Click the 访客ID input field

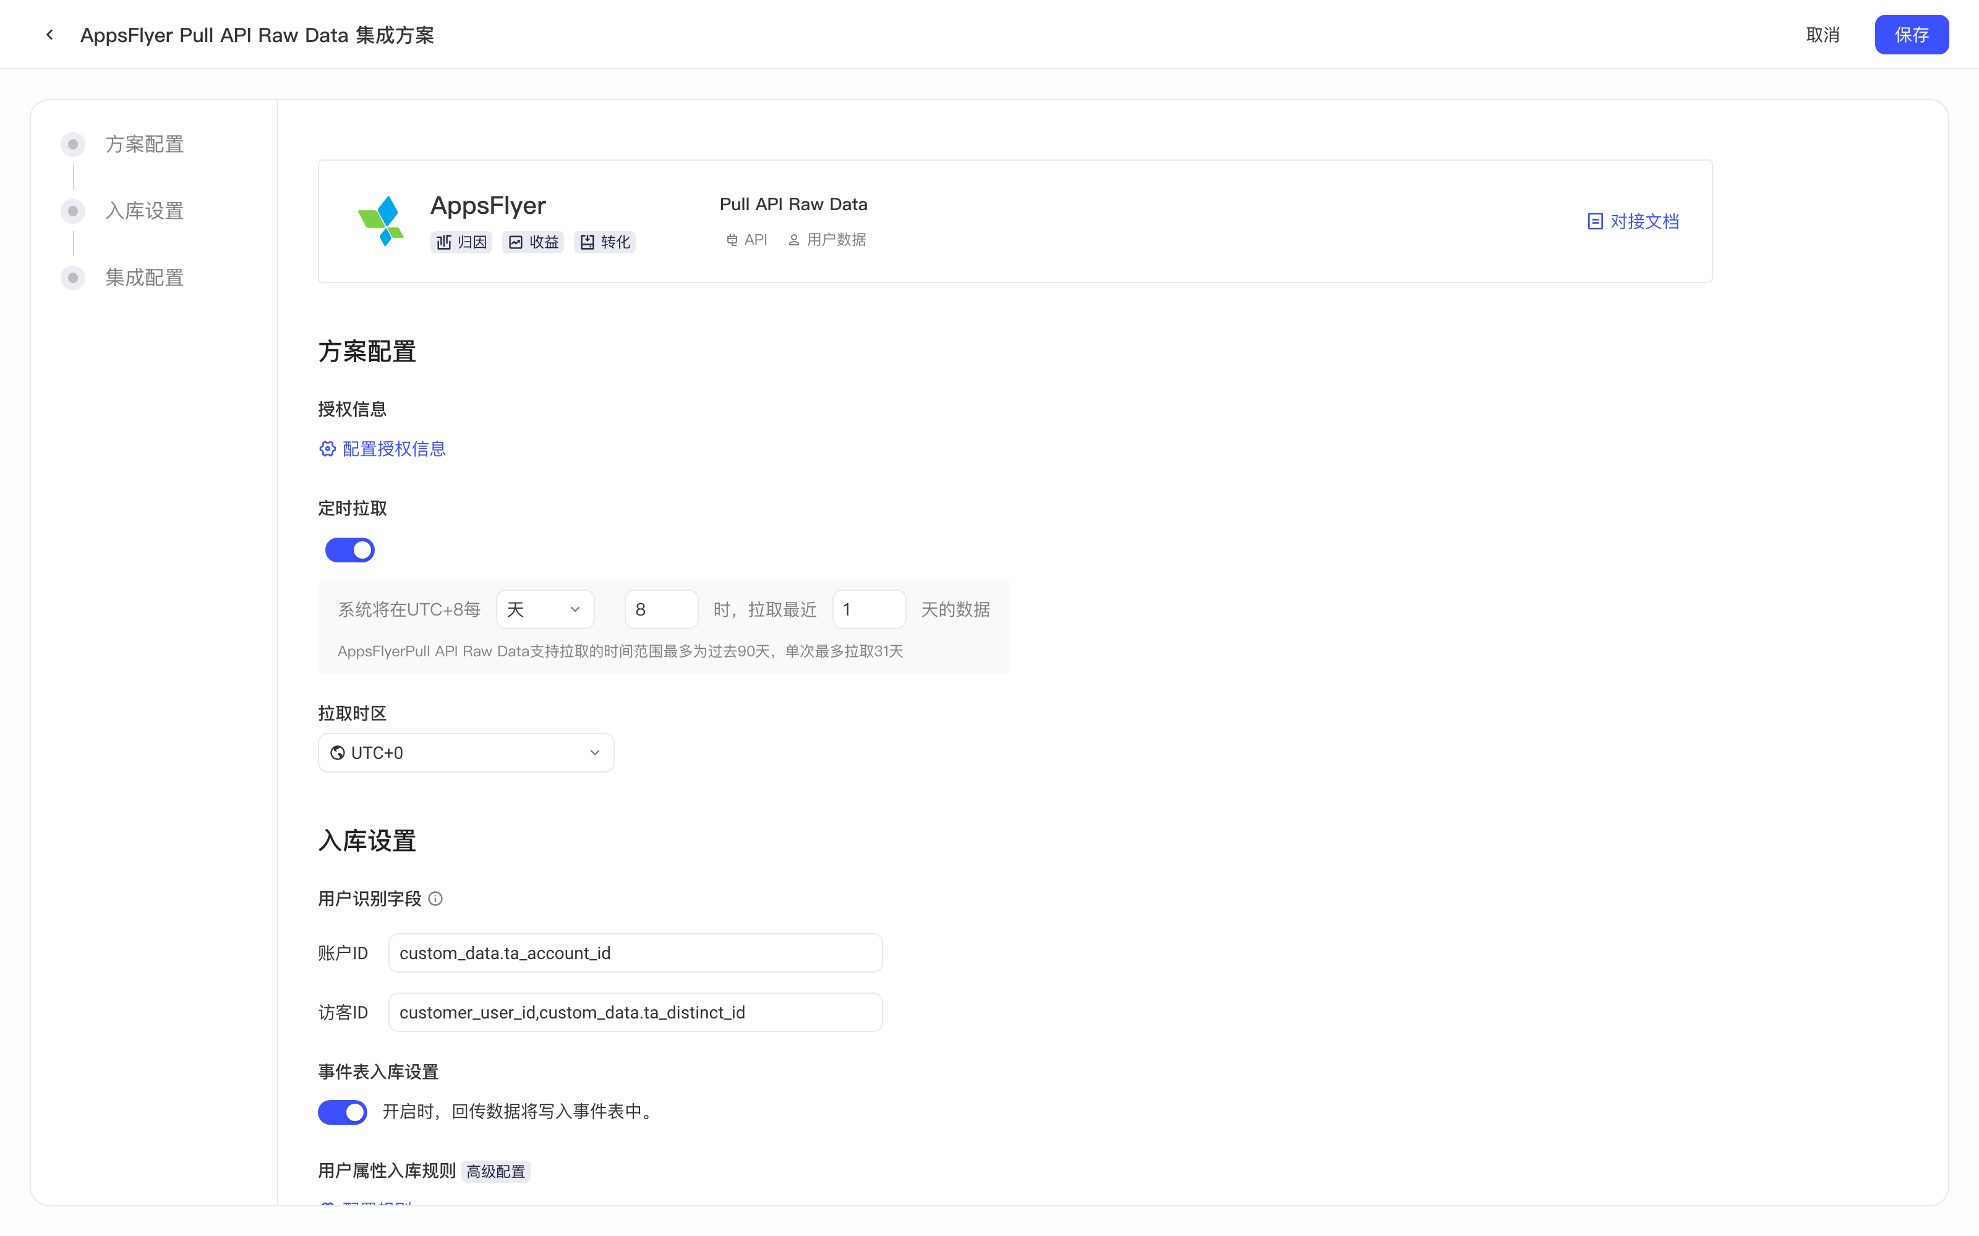(x=635, y=1012)
